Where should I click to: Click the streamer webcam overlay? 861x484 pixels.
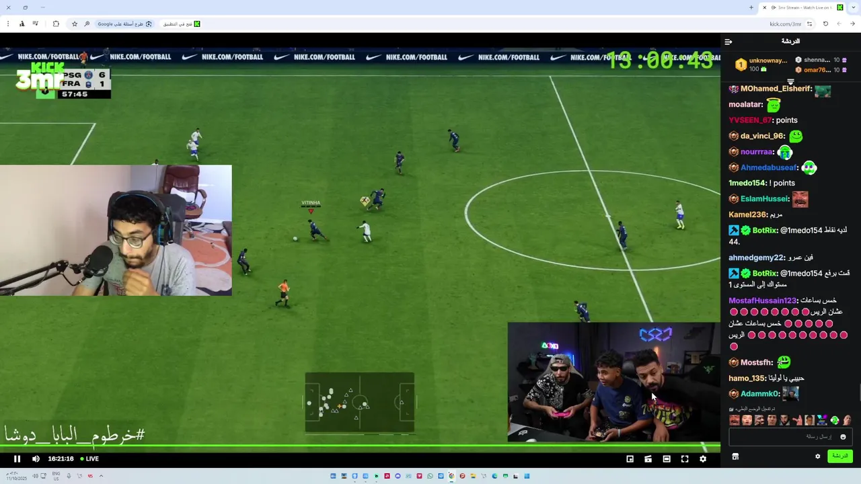(x=116, y=231)
